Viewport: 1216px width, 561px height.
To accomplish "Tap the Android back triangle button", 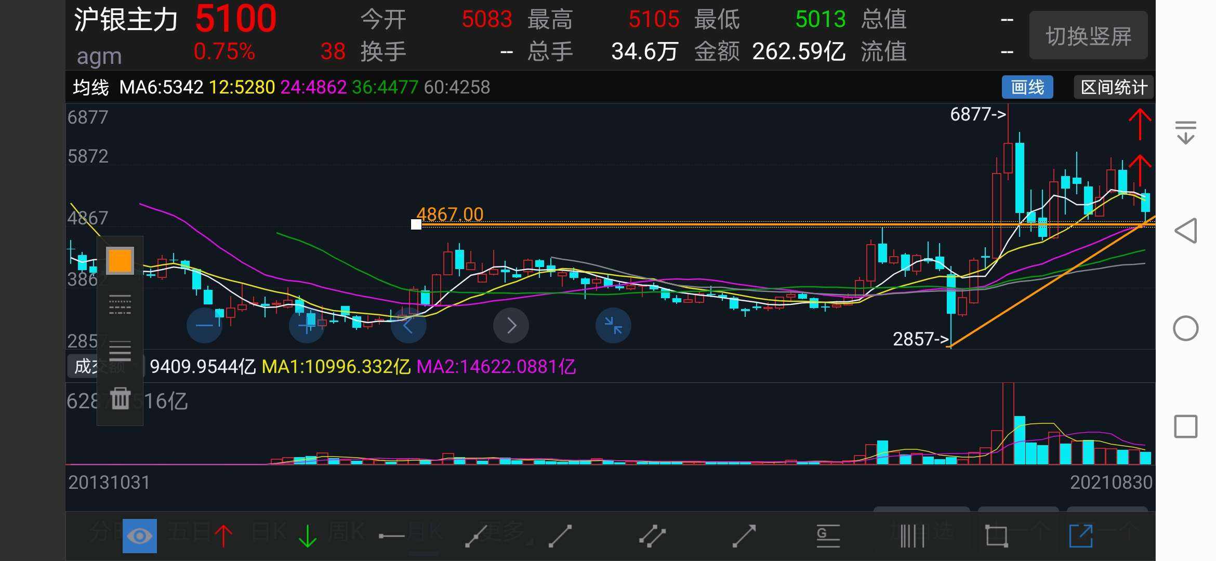I will click(1186, 231).
